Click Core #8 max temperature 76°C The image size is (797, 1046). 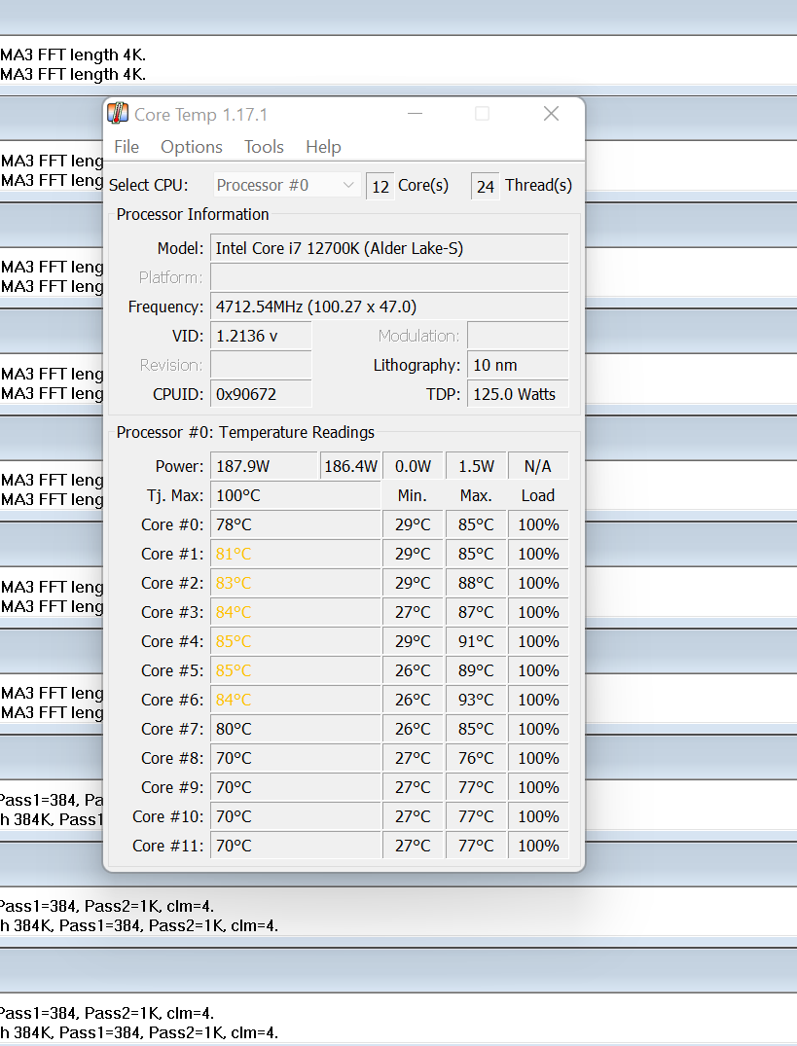click(x=476, y=759)
